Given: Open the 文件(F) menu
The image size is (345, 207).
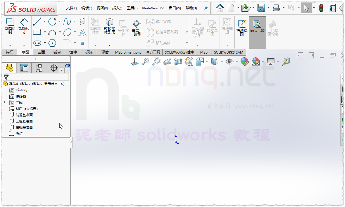Looking at the screenshot, I should click(71, 8).
